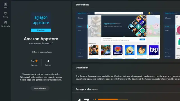Open the Movies & TV section

[5, 24]
